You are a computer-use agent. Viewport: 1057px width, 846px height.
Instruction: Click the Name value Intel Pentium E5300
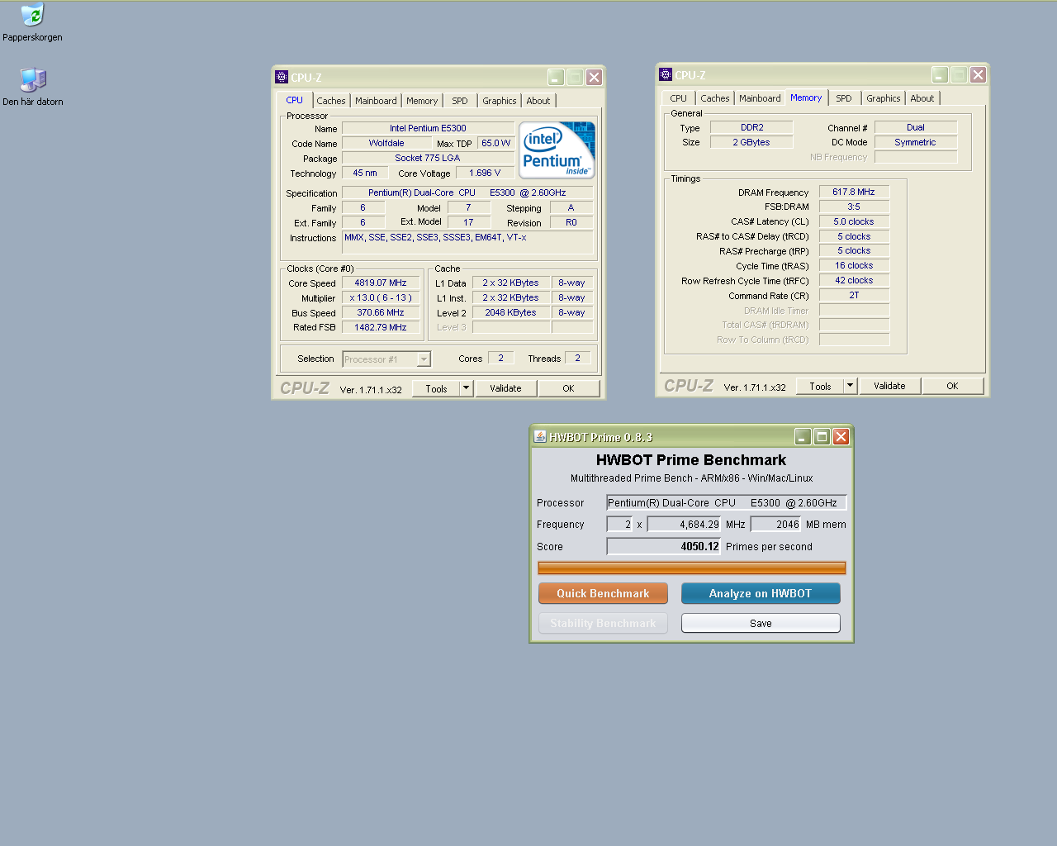click(x=428, y=128)
